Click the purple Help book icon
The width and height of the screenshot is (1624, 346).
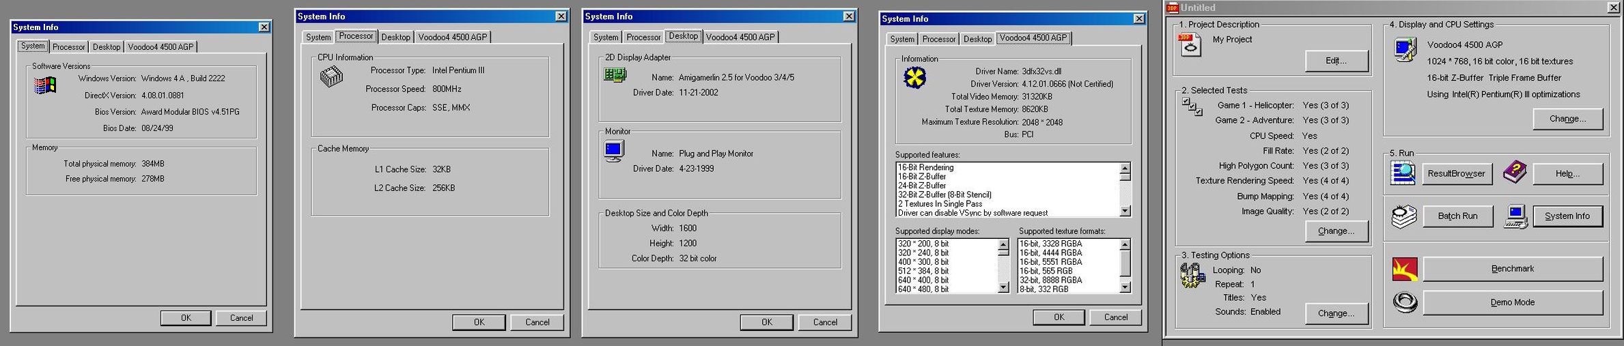coord(1515,172)
